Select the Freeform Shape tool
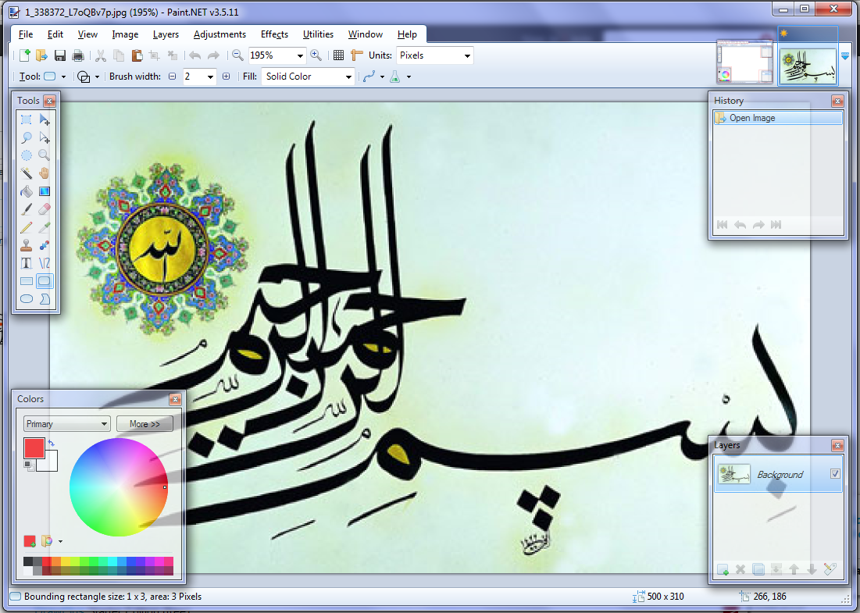 point(45,299)
